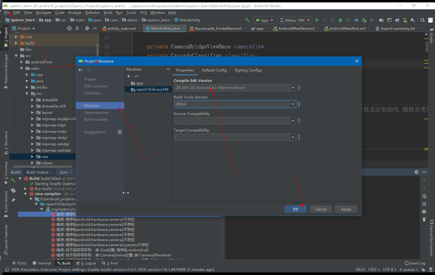
Task: Open Logcat tool window
Action: [x=86, y=263]
